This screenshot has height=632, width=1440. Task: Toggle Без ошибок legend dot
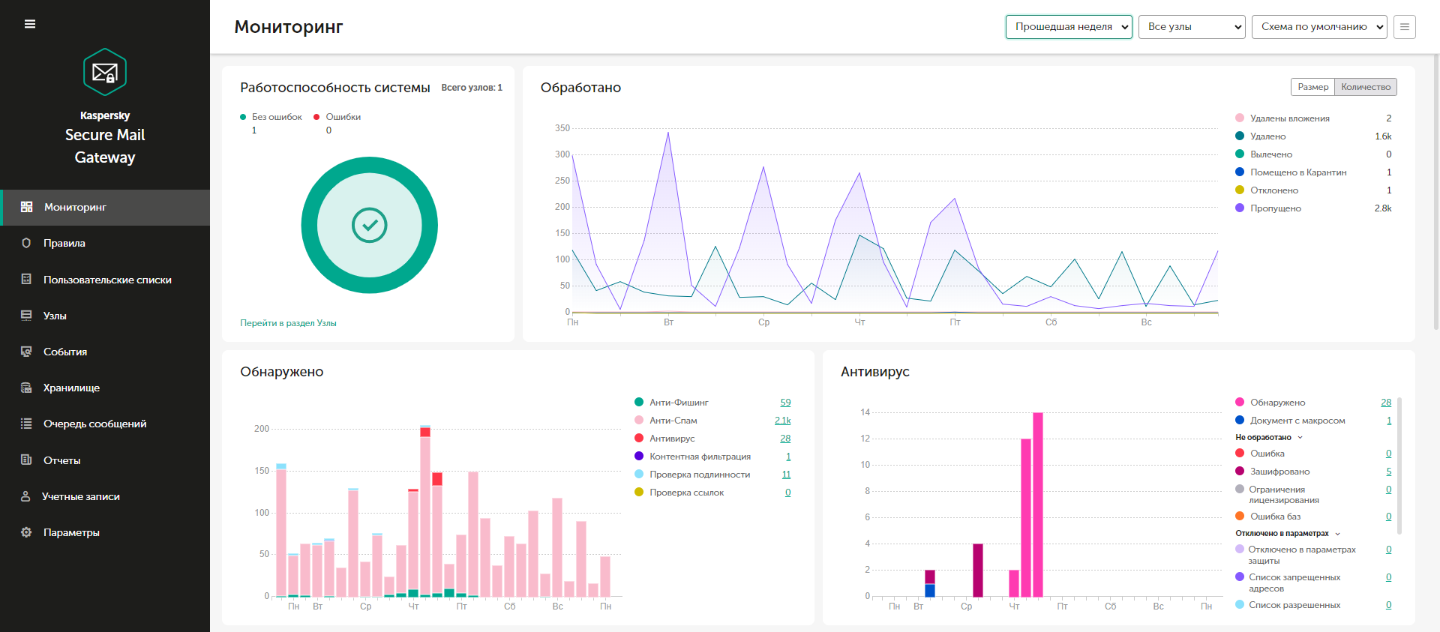(x=243, y=117)
